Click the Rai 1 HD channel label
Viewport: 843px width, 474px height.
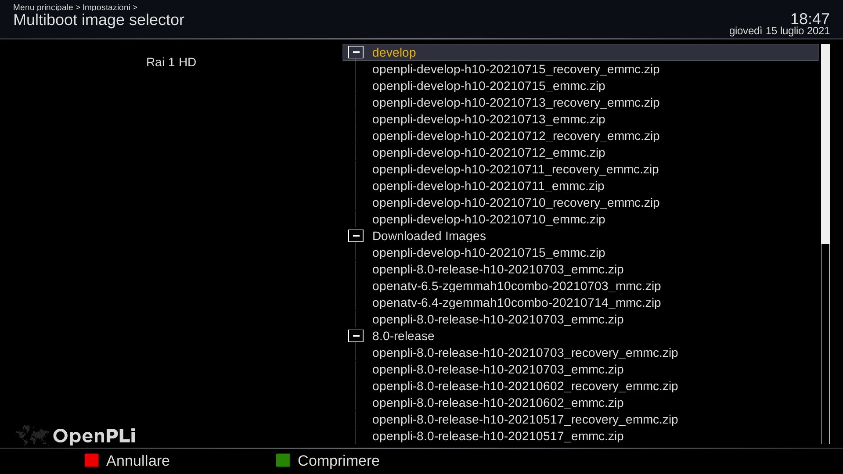(x=171, y=62)
